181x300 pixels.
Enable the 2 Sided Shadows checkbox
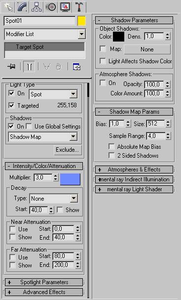pos(111,155)
